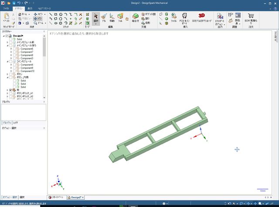This screenshot has width=279, height=207.
Task: Activate the Move (移動) tool
Action: pyautogui.click(x=112, y=17)
